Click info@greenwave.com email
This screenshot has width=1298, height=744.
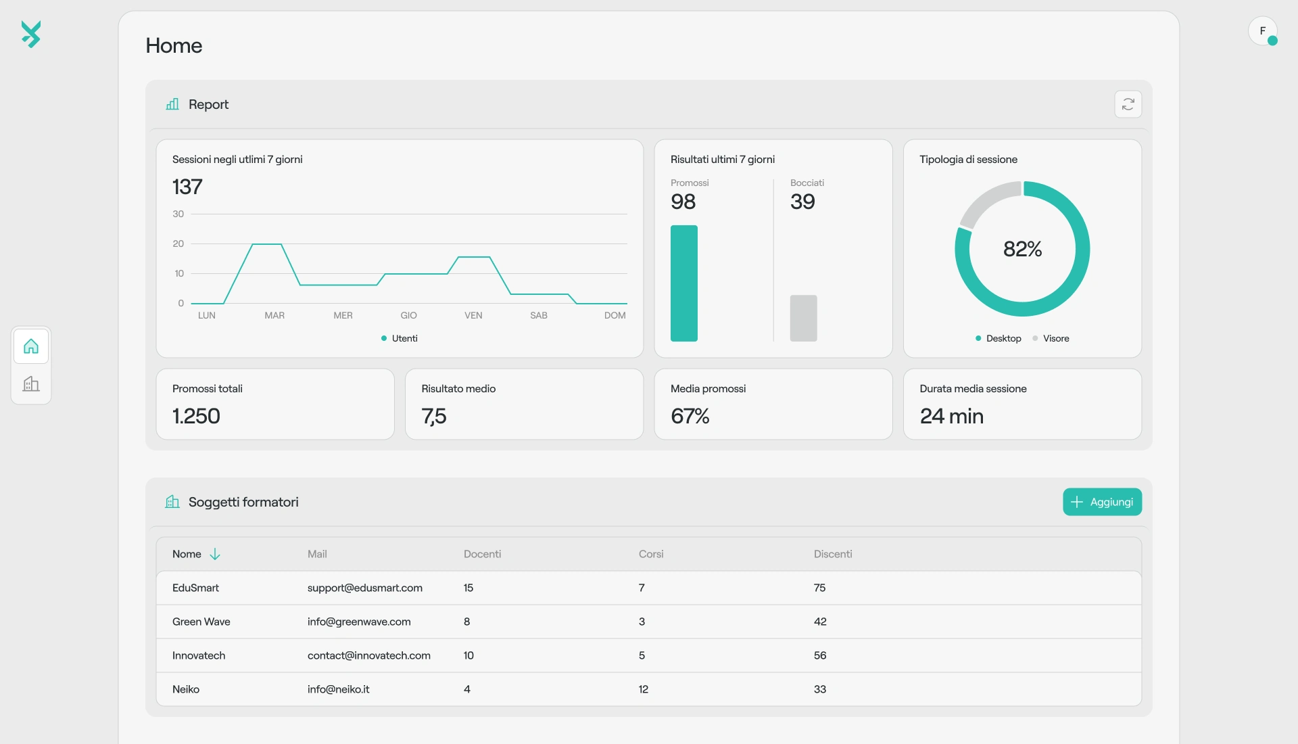(359, 622)
